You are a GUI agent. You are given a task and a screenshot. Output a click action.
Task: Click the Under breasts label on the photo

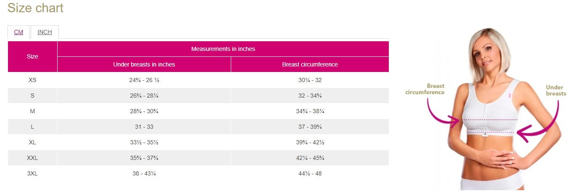[556, 90]
